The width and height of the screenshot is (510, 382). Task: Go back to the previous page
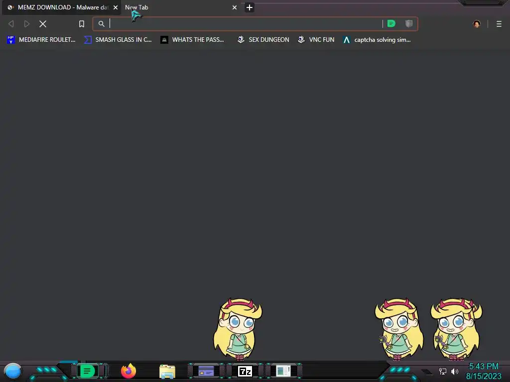click(x=11, y=24)
